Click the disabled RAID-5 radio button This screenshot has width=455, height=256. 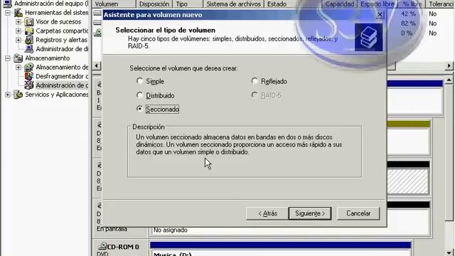255,95
